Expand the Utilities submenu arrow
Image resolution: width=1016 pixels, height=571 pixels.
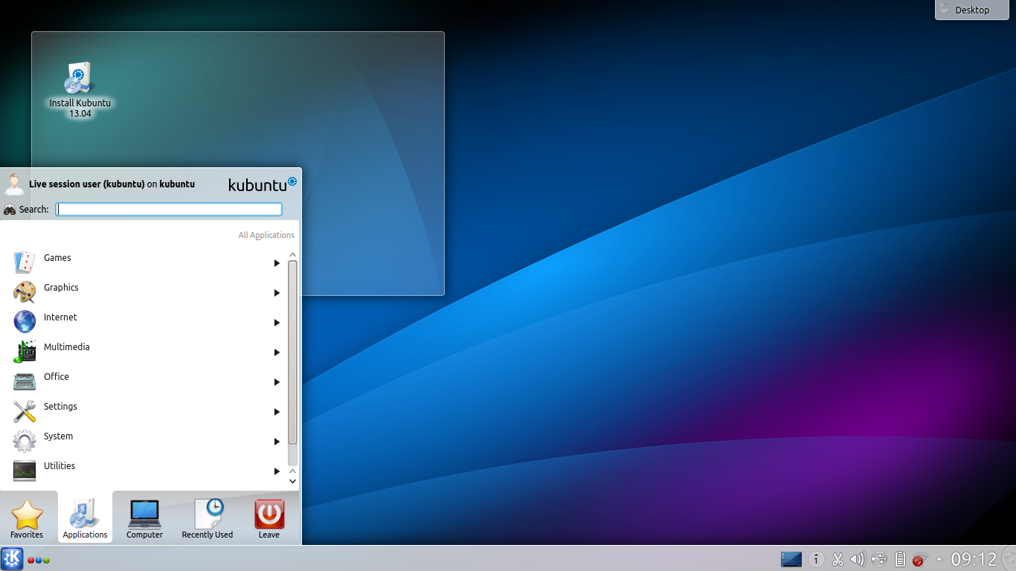coord(277,471)
